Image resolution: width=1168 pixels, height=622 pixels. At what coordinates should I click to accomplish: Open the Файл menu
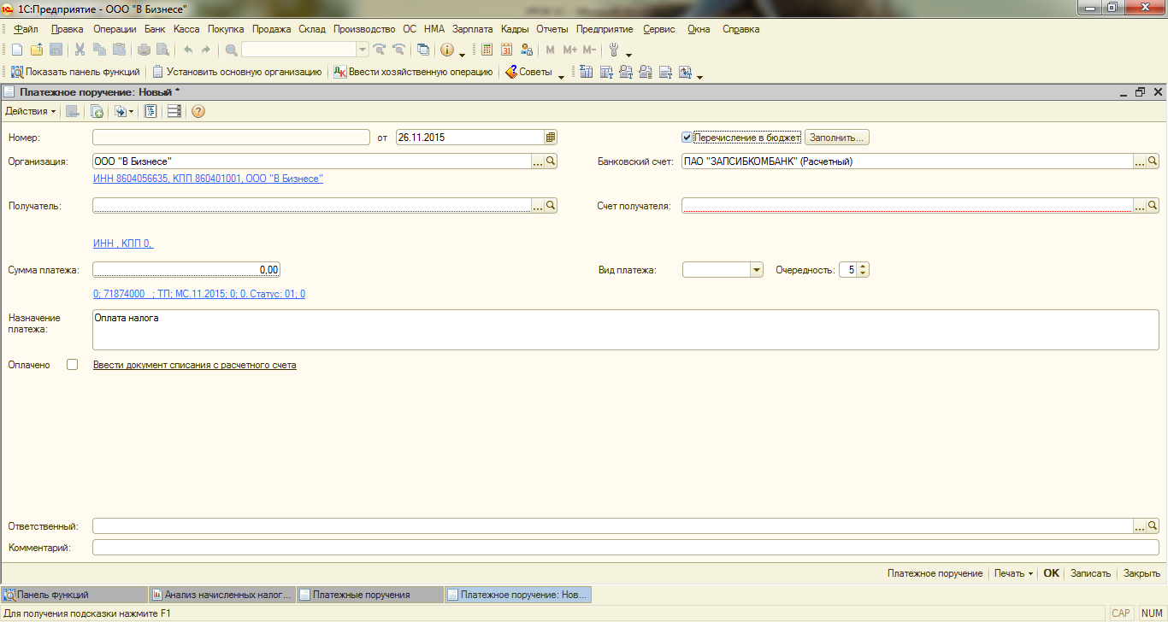coord(27,29)
